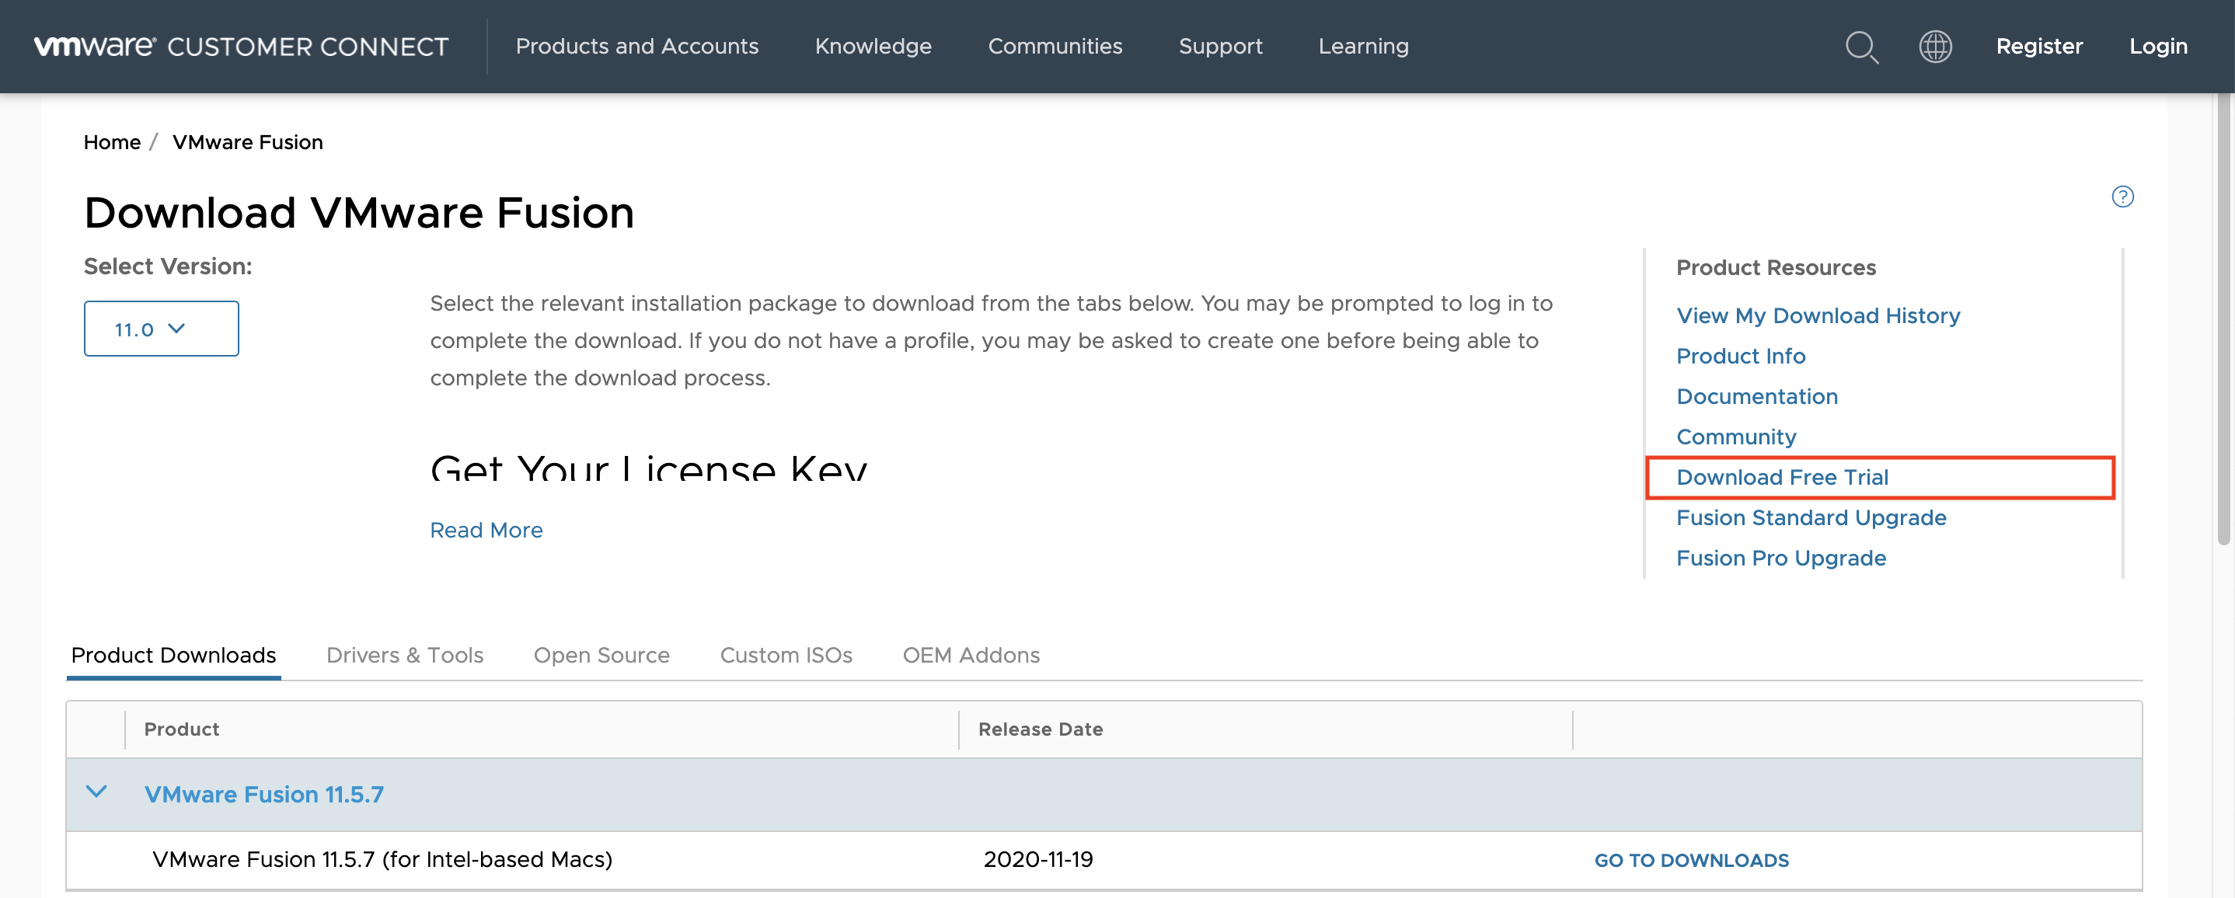
Task: Switch to the Custom ISOs tab
Action: 786,655
